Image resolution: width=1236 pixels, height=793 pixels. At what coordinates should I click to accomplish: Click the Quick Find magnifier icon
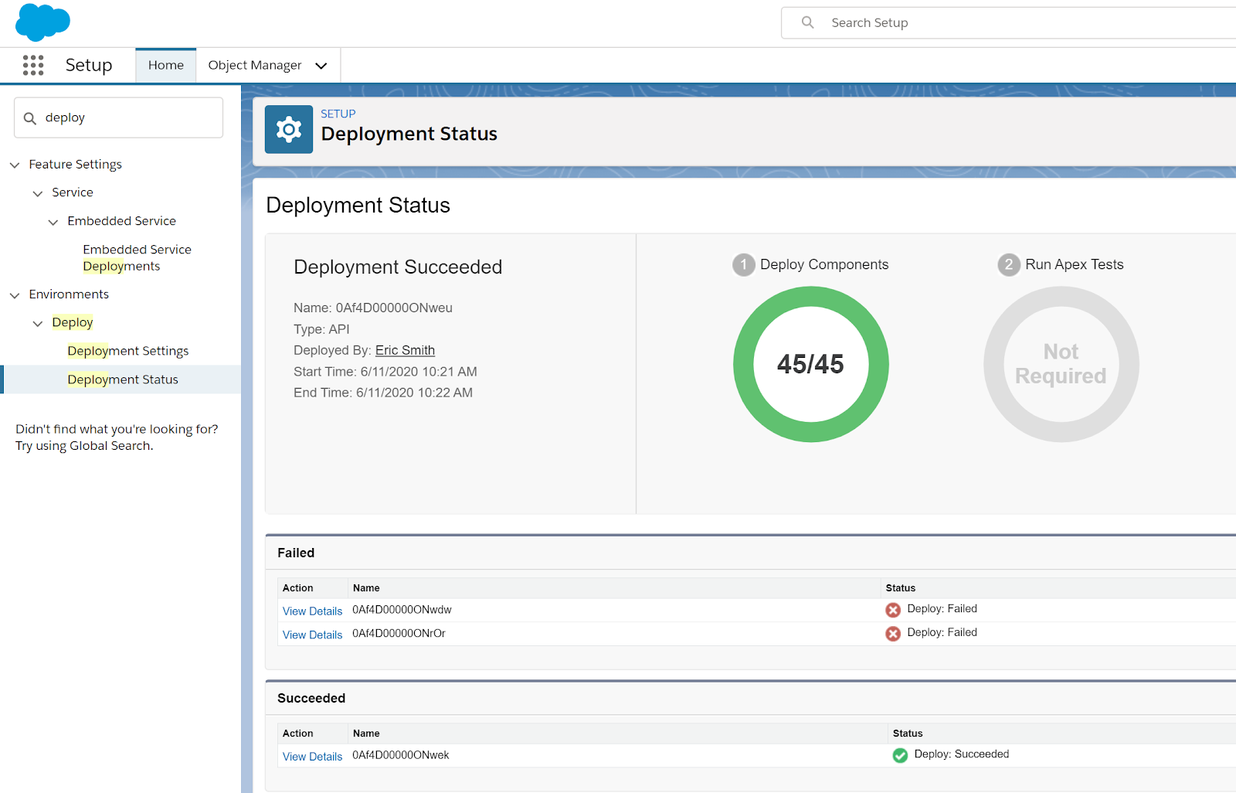click(30, 118)
